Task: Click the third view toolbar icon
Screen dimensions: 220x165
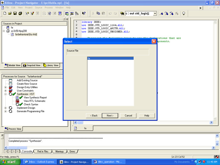Action: (77, 14)
